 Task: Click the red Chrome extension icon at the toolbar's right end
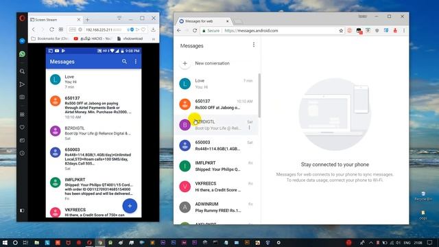[x=395, y=30]
